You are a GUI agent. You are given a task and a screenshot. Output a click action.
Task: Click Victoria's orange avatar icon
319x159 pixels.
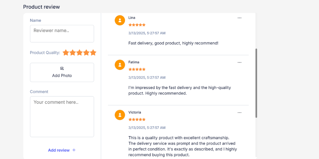coord(120,115)
